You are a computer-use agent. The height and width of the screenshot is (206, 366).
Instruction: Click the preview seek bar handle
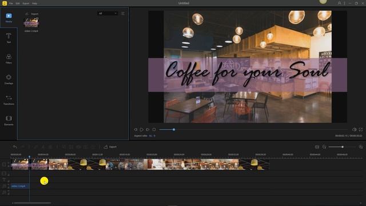pos(174,129)
